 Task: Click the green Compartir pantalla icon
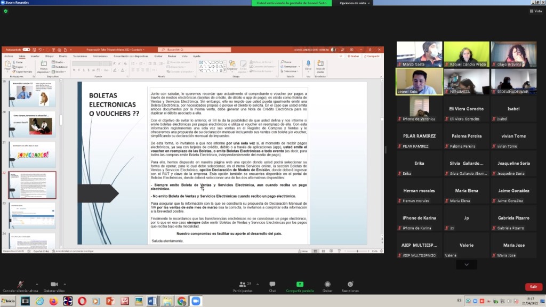pos(300,285)
